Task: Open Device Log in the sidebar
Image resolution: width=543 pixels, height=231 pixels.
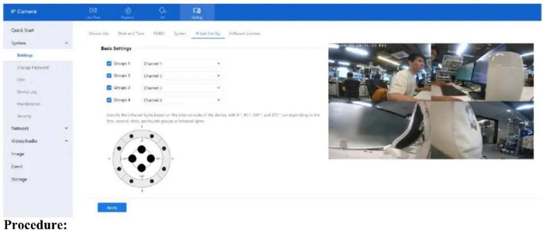Action: click(27, 92)
